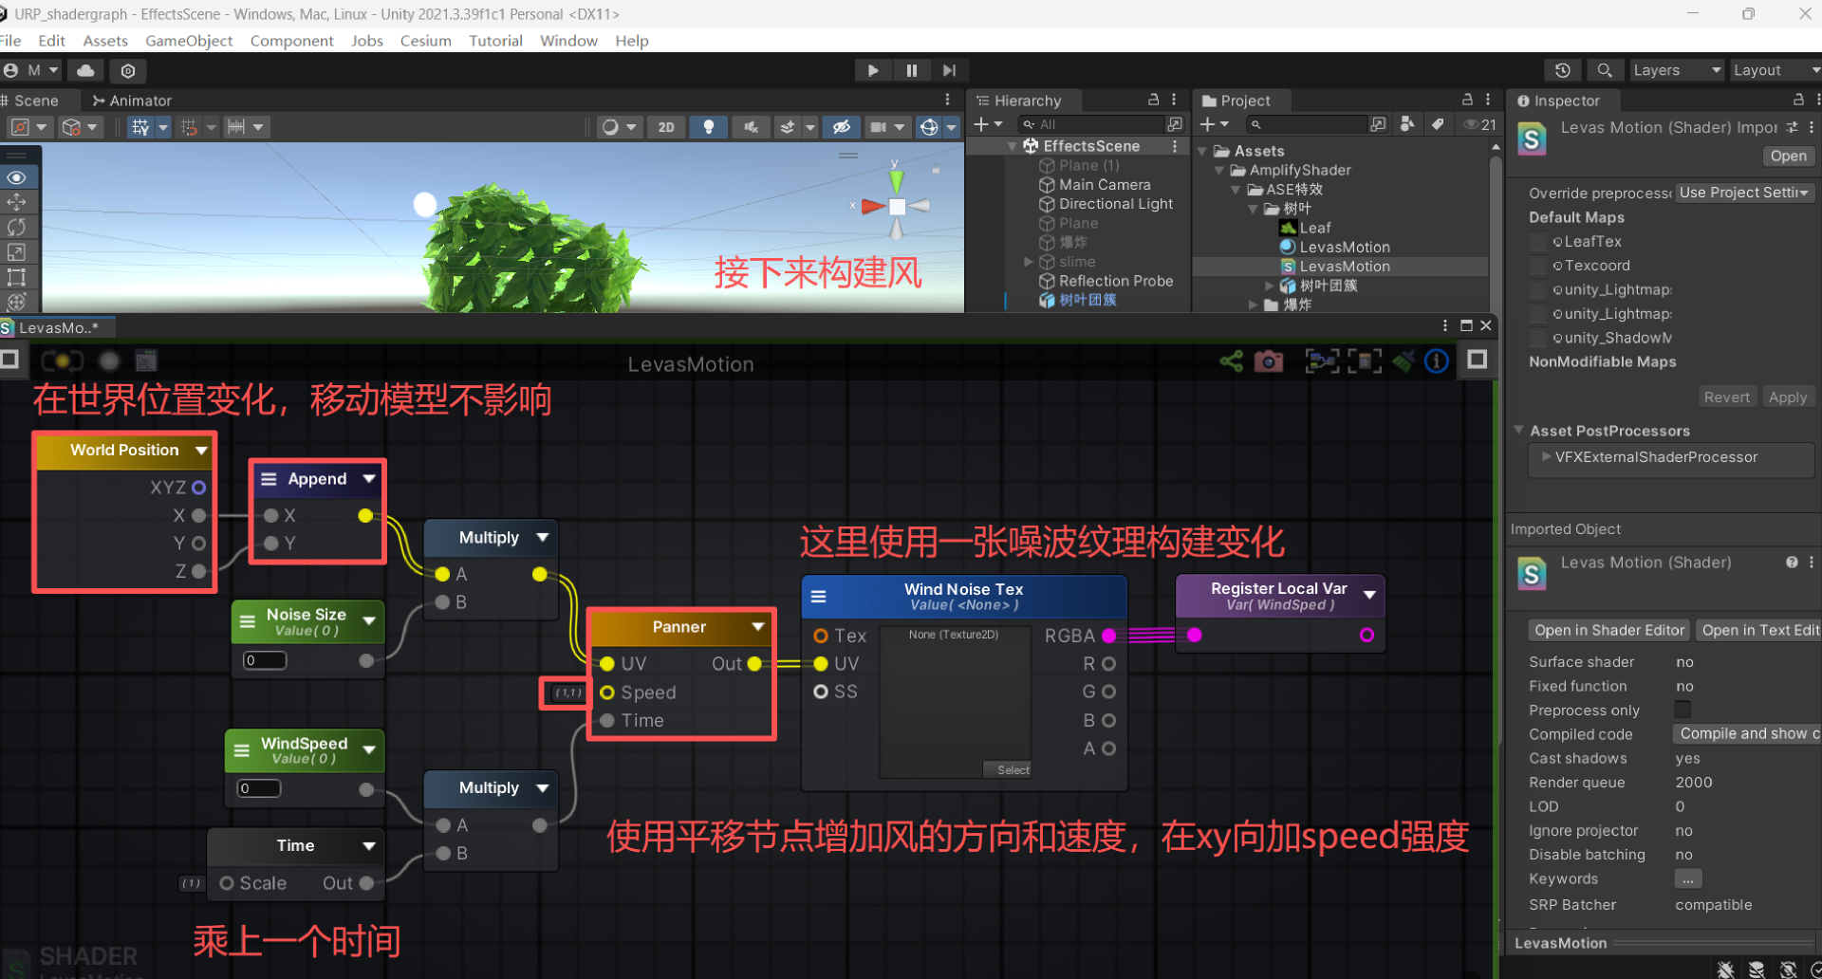Viewport: 1822px width, 979px height.
Task: Toggle the Texcoord default map checkbox
Action: [x=1538, y=266]
